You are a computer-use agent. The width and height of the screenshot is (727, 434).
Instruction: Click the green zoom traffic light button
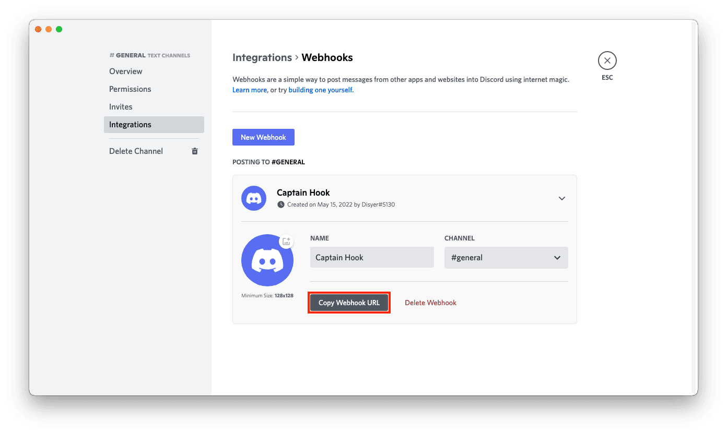tap(59, 29)
